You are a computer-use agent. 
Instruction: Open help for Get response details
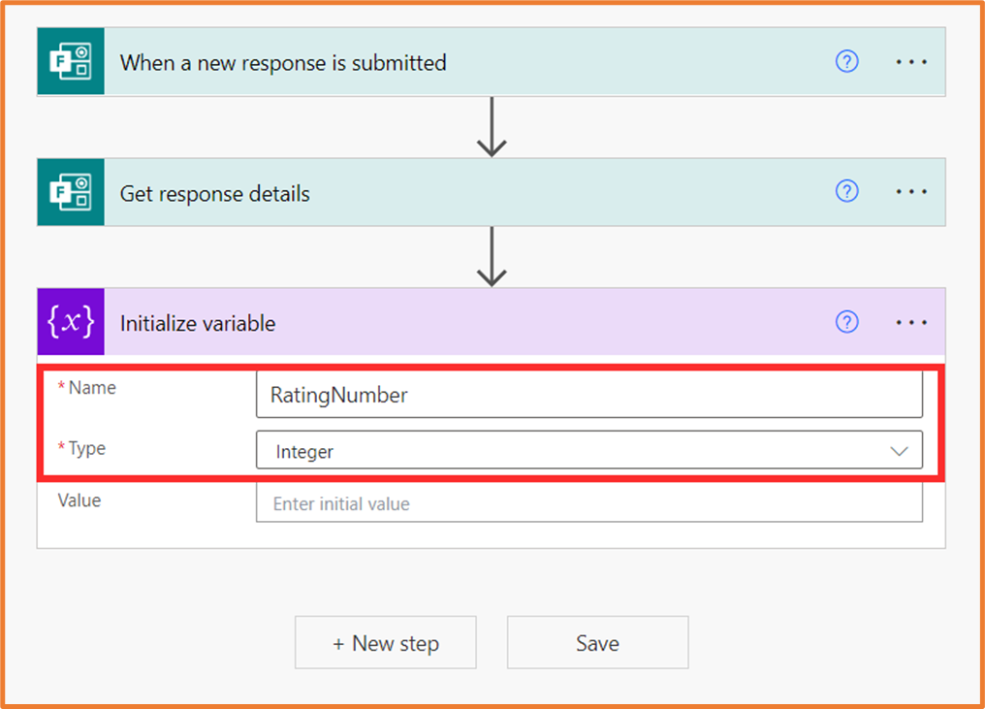click(846, 192)
